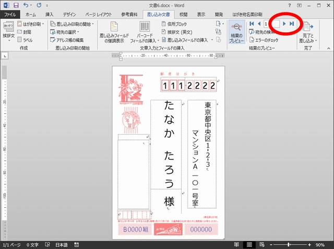Click the empty sender address box

(134, 174)
